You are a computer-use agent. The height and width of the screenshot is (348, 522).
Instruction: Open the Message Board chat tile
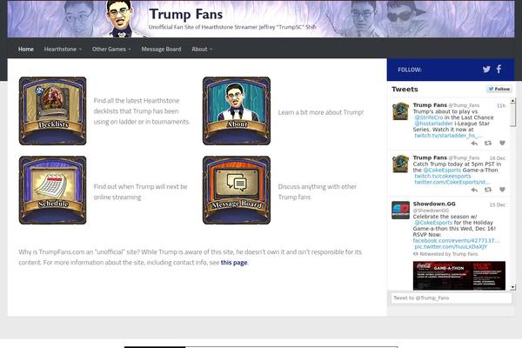tap(237, 191)
